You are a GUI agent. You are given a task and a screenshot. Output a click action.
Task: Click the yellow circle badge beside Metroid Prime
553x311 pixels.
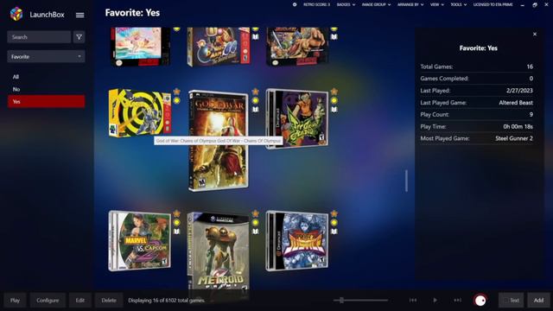coord(256,223)
